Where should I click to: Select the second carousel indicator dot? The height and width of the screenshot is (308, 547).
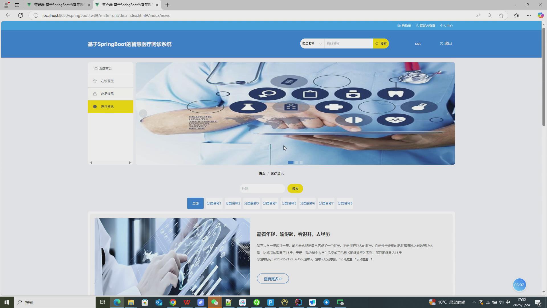[x=297, y=163]
